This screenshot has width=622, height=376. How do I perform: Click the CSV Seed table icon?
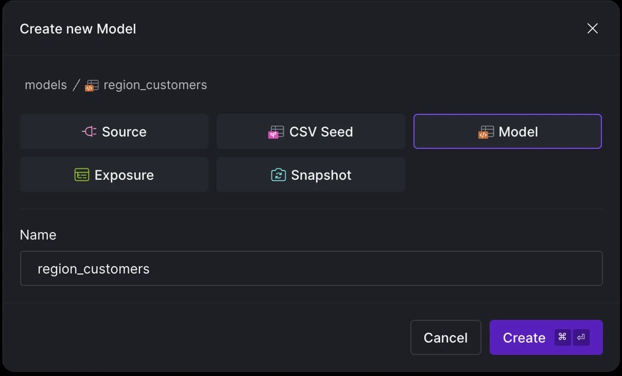[x=277, y=132]
